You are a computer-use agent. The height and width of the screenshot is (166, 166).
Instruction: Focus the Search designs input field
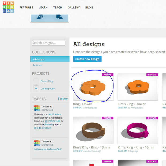[48, 43]
